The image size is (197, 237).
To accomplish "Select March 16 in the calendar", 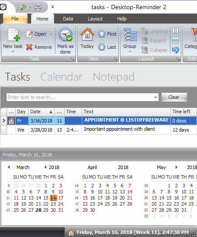I will coord(53,198).
